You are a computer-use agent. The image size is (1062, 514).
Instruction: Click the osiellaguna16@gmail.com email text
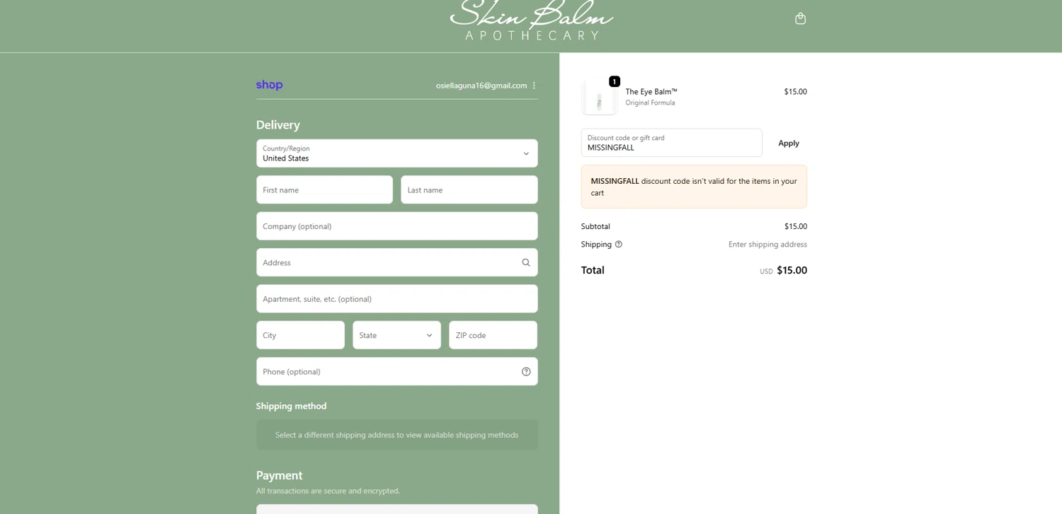pyautogui.click(x=481, y=86)
